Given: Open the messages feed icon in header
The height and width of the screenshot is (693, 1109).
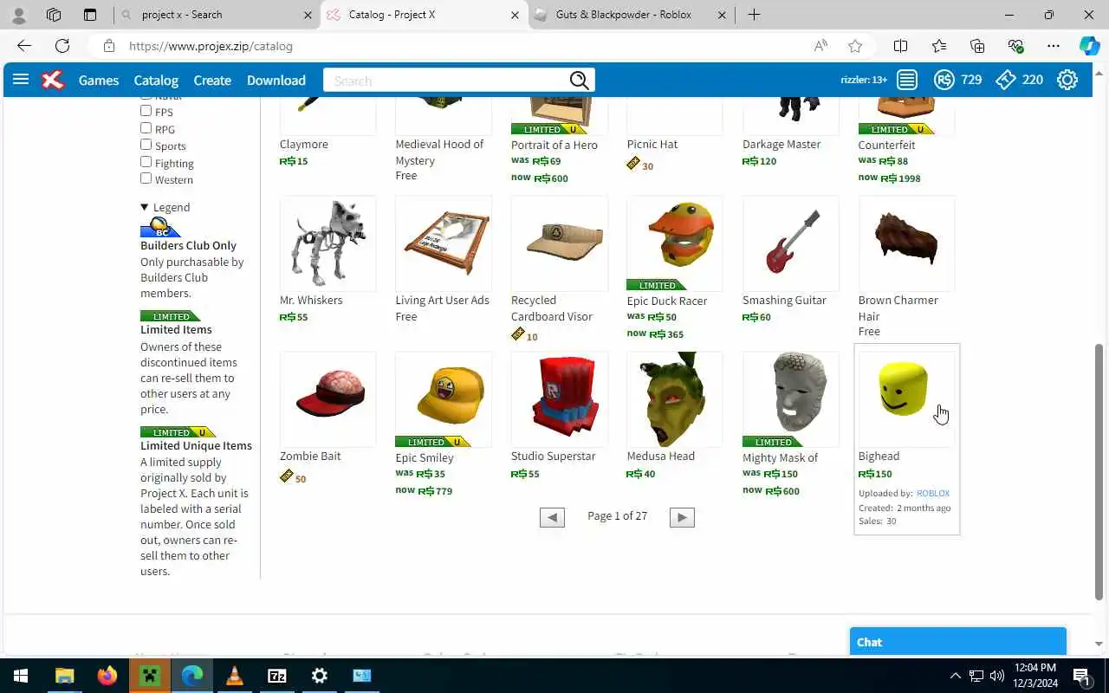Looking at the screenshot, I should [907, 80].
